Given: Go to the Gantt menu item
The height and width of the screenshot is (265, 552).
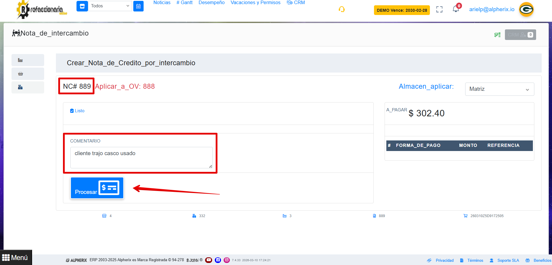Looking at the screenshot, I should 184,3.
